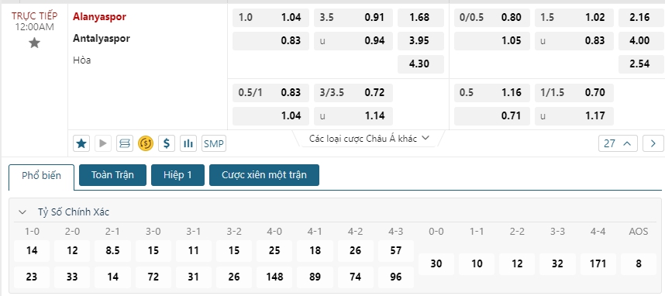The height and width of the screenshot is (296, 665).
Task: Collapse the 27 markets counter
Action: pyautogui.click(x=618, y=144)
